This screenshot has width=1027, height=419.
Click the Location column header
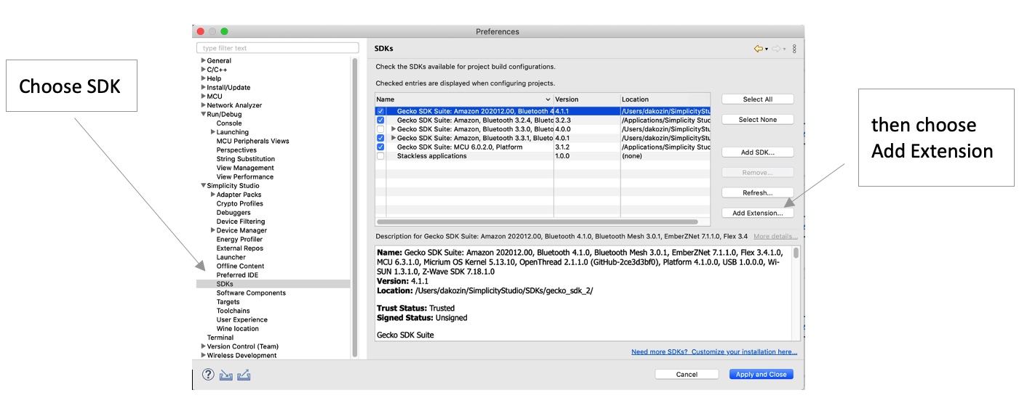[x=665, y=99]
